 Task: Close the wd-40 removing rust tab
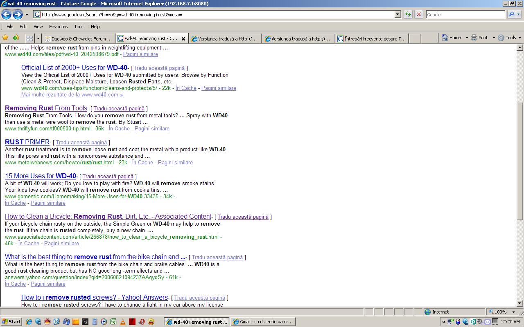pos(183,39)
